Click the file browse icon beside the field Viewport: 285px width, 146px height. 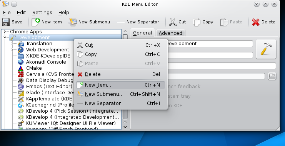pos(272,76)
